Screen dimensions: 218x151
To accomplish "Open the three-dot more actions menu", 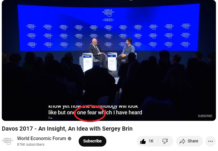I will [x=211, y=141].
